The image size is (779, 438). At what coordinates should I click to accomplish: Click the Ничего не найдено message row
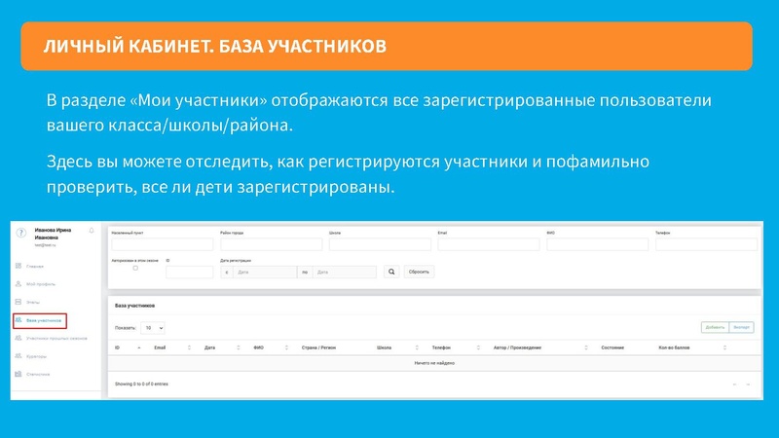pos(434,363)
